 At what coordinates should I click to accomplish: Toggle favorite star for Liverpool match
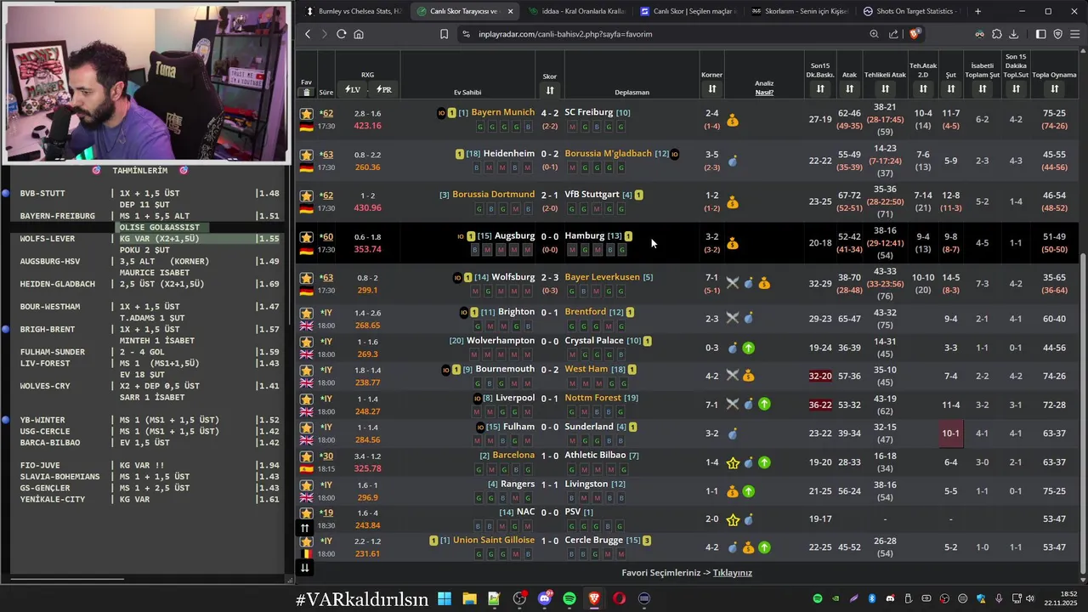(x=306, y=399)
